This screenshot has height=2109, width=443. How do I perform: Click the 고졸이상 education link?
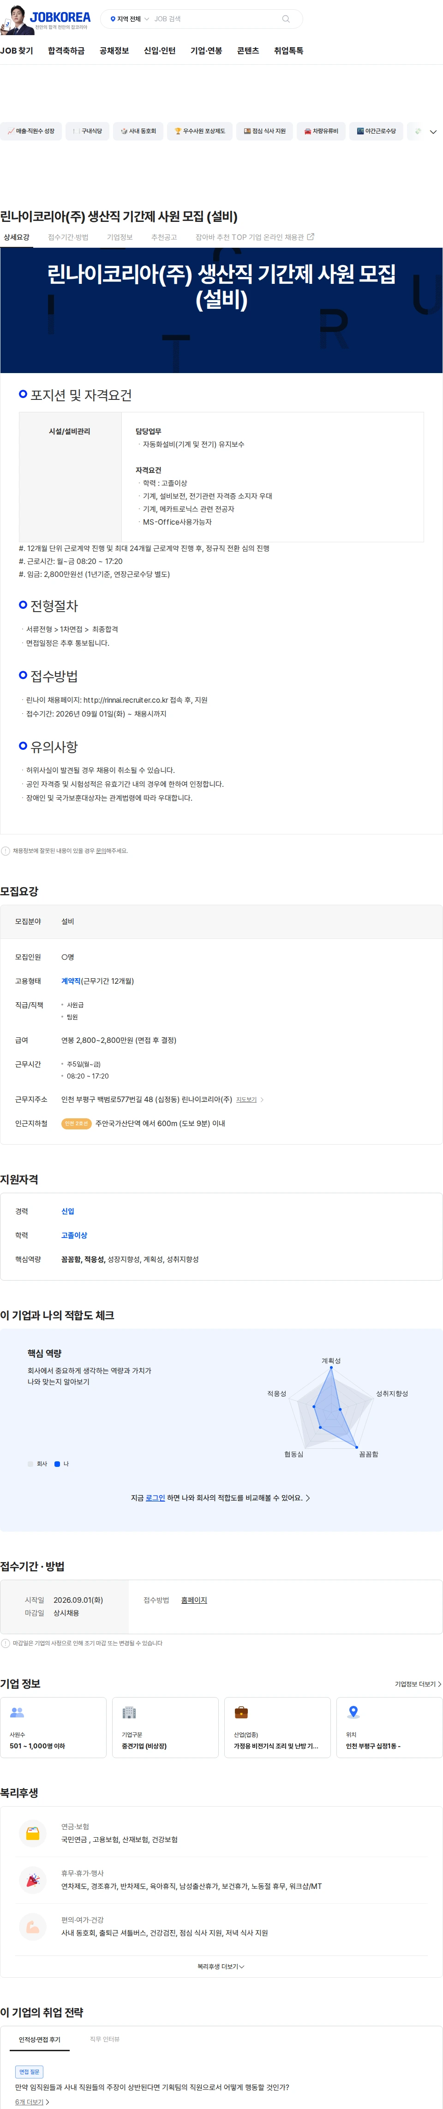click(74, 1235)
